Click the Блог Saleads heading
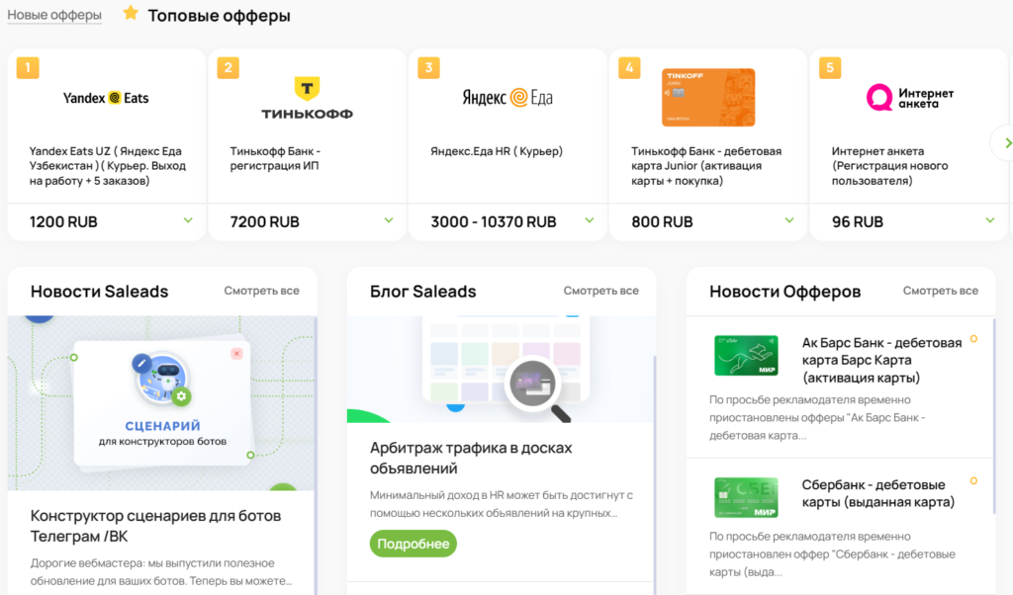 (x=423, y=292)
